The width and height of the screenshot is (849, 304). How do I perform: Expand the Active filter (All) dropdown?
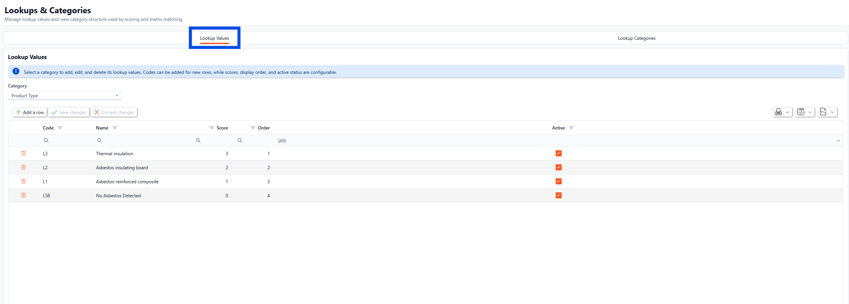(x=838, y=141)
